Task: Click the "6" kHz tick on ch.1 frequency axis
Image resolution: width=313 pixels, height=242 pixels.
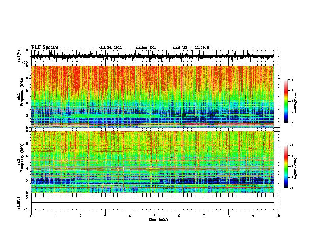Action: tap(27, 91)
